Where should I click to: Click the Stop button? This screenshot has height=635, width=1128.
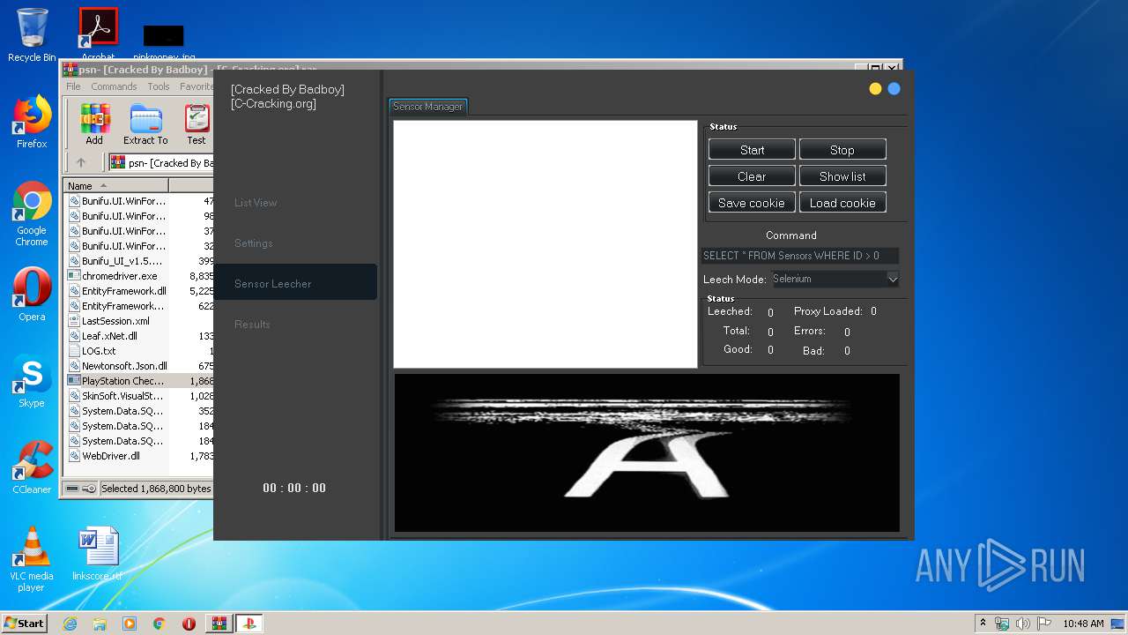pos(842,150)
